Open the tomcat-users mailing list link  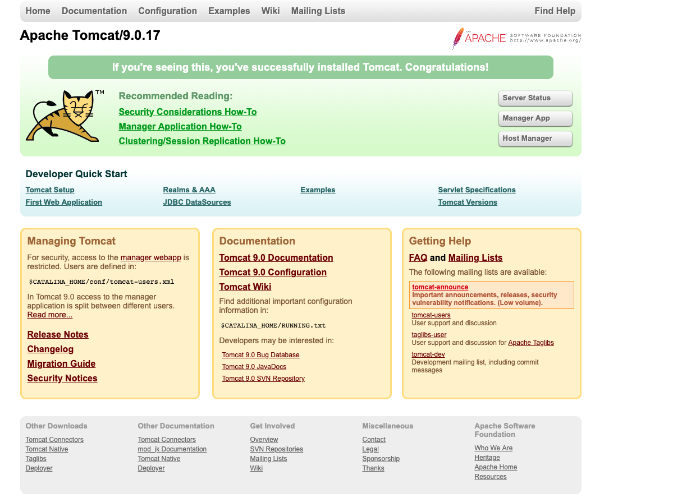[431, 315]
